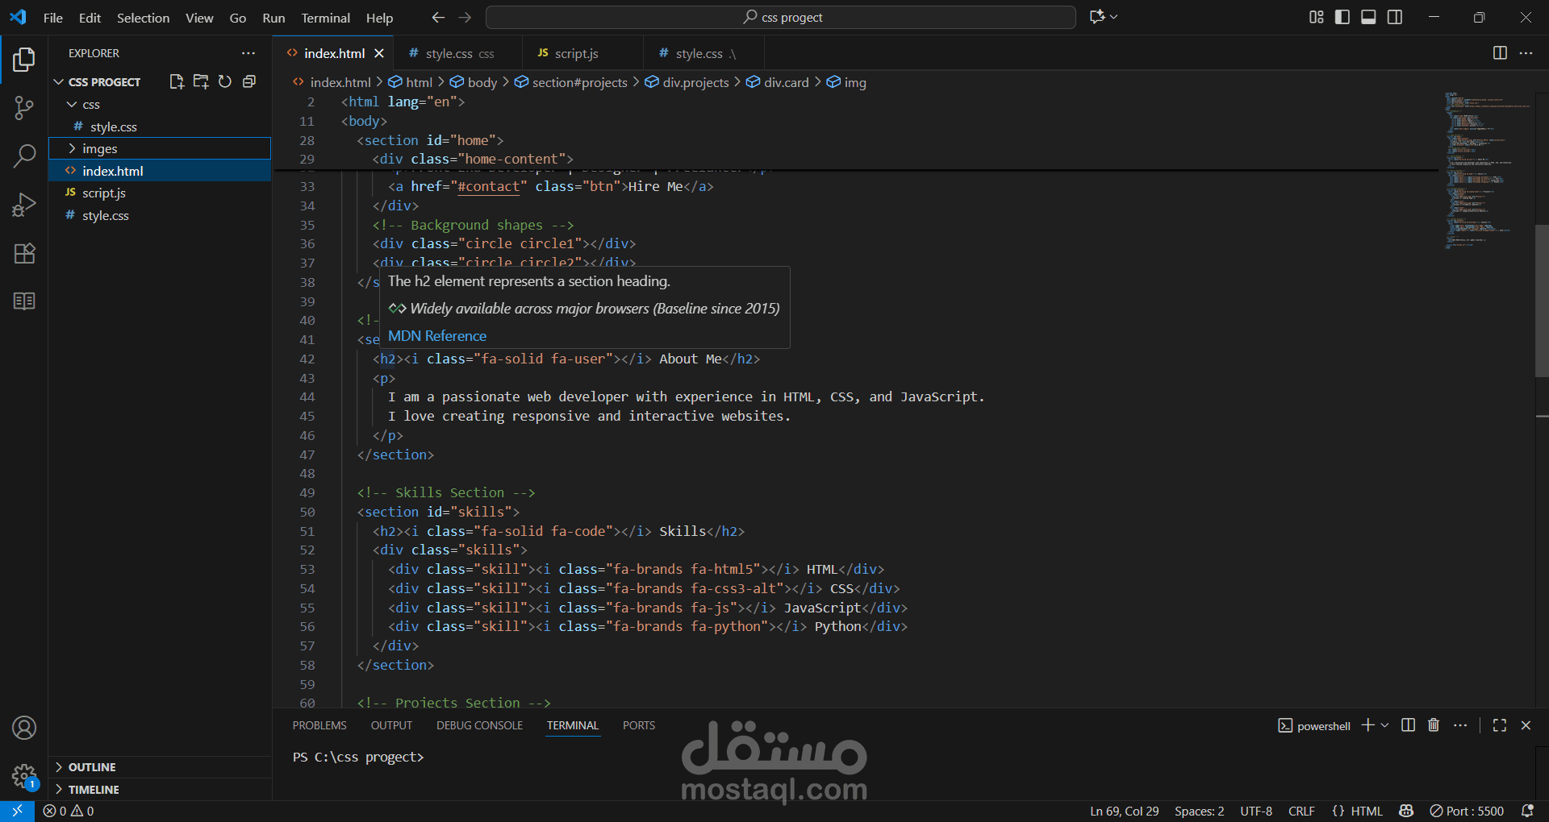Open the Accounts menu icon
This screenshot has height=822, width=1549.
24,728
